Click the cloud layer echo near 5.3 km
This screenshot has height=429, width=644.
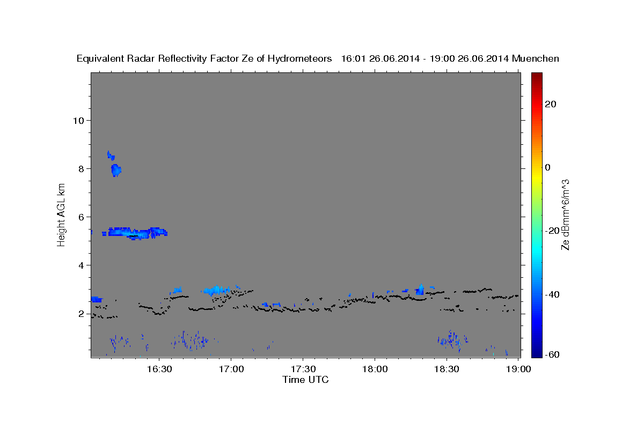click(137, 233)
